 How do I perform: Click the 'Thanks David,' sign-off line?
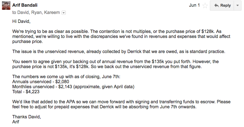(x=27, y=117)
